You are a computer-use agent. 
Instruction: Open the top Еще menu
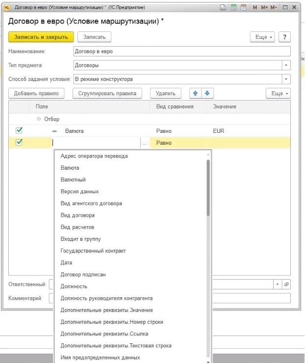262,37
